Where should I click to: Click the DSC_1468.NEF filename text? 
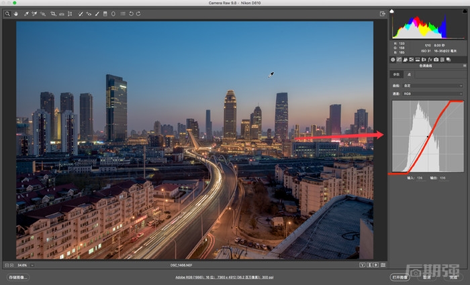181,266
